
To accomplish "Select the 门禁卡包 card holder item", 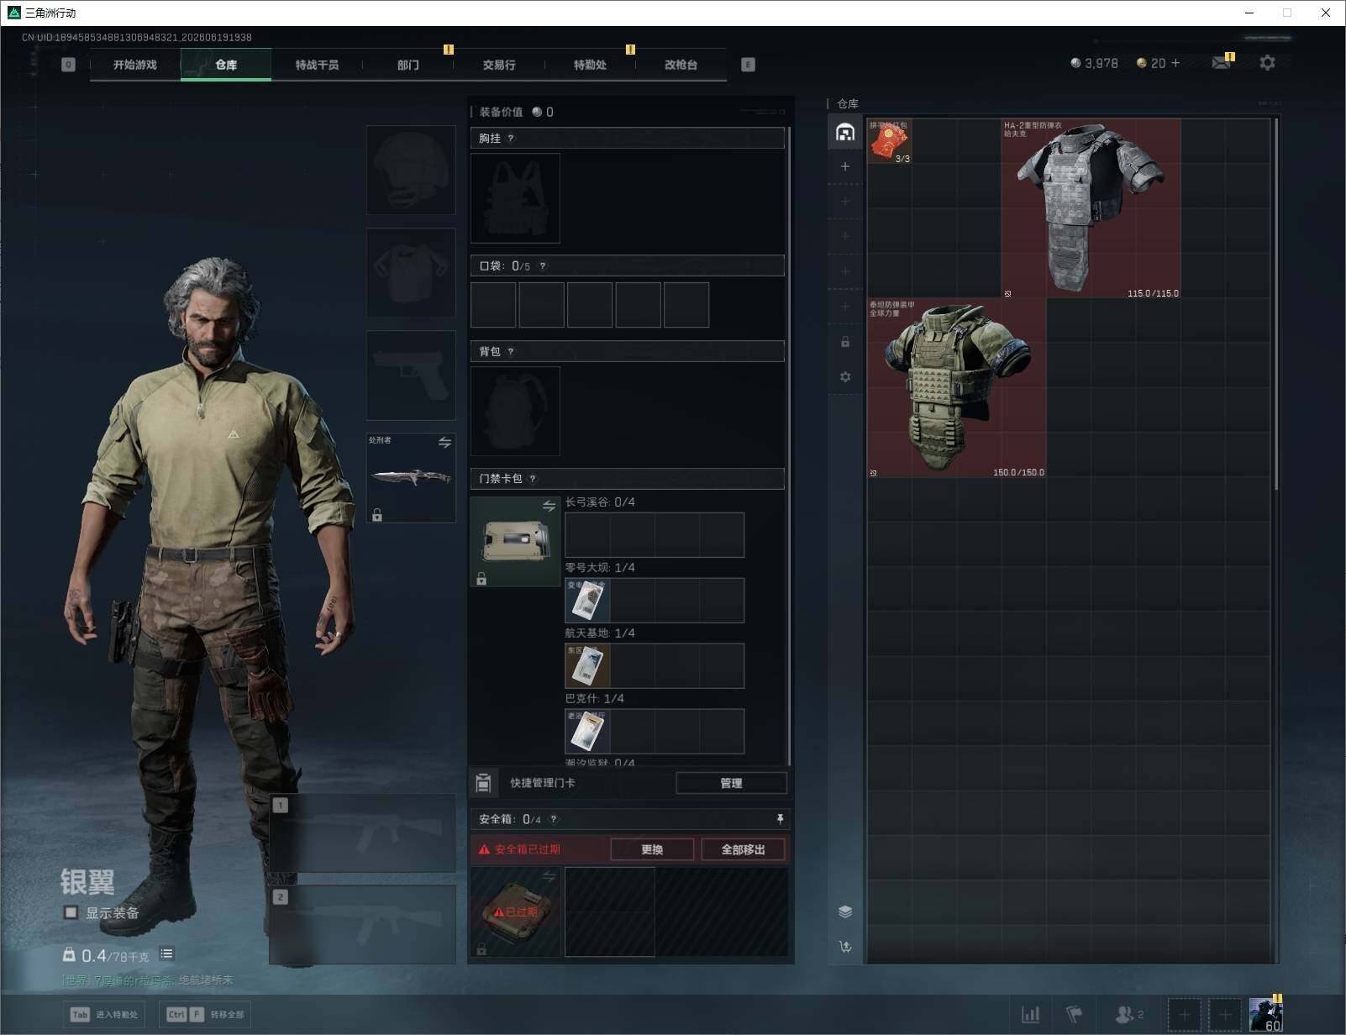I will coord(515,541).
